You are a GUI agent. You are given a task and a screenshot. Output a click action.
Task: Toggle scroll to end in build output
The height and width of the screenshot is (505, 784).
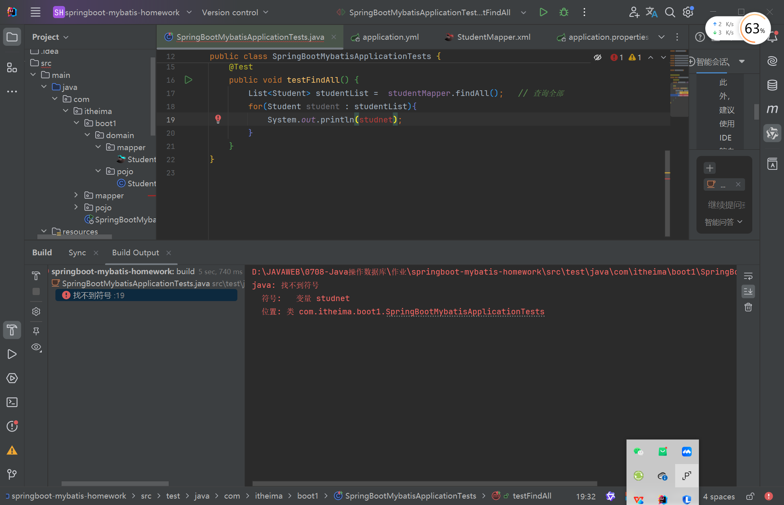click(x=748, y=292)
